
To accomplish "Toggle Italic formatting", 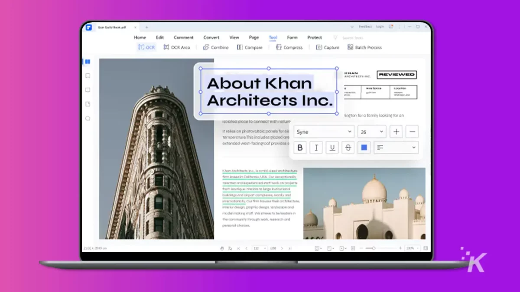I will 316,148.
